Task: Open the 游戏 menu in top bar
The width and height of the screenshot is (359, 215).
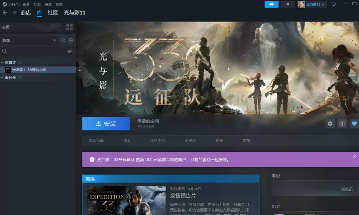Action: click(x=48, y=4)
